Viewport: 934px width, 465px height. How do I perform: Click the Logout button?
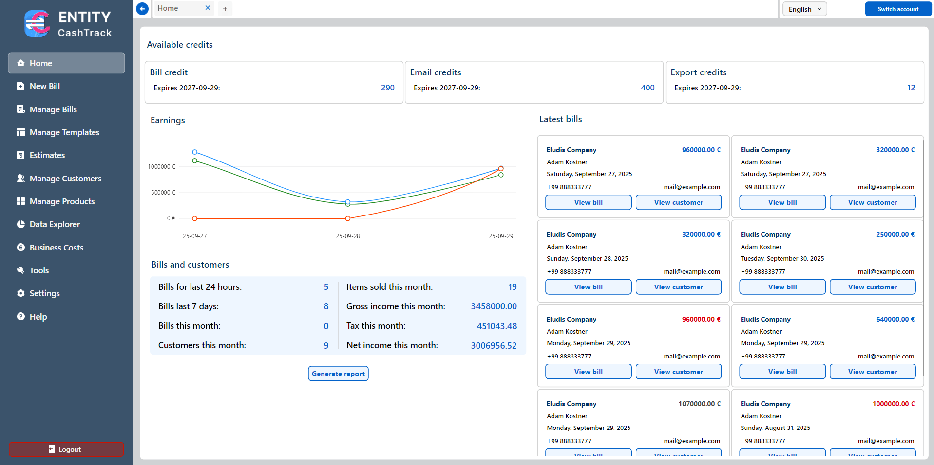point(66,449)
